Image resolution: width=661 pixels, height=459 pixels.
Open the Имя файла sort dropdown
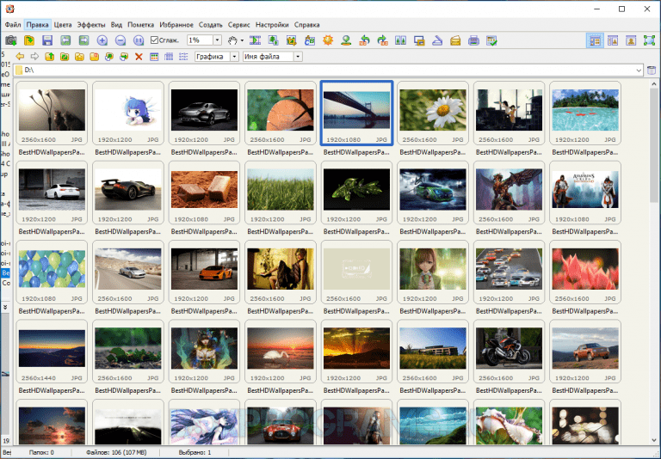(298, 57)
